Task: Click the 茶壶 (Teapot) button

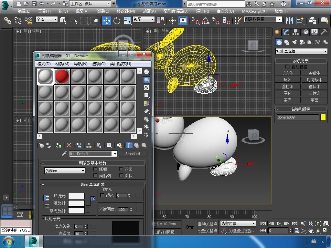Action: [287, 100]
